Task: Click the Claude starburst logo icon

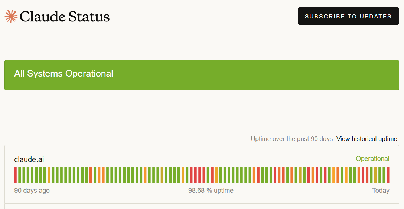Action: coord(11,16)
